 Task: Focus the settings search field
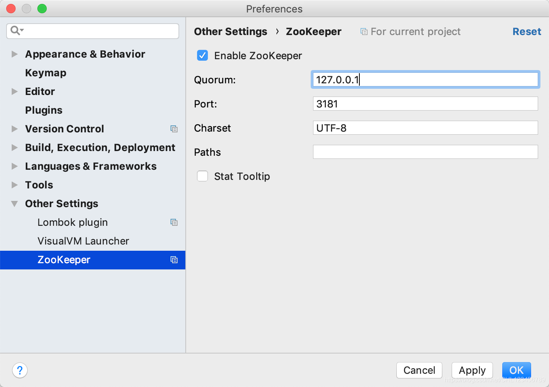click(x=93, y=31)
